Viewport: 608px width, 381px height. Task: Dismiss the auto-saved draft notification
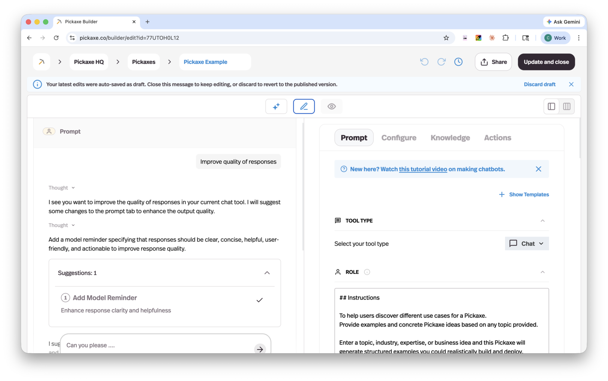[x=571, y=84]
